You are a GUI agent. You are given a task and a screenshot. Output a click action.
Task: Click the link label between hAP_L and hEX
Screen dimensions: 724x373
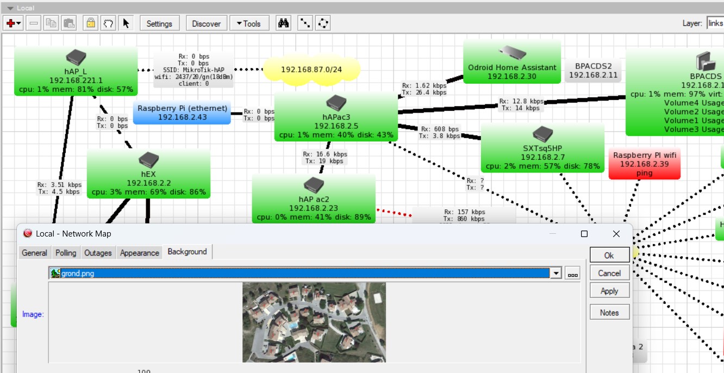click(113, 122)
